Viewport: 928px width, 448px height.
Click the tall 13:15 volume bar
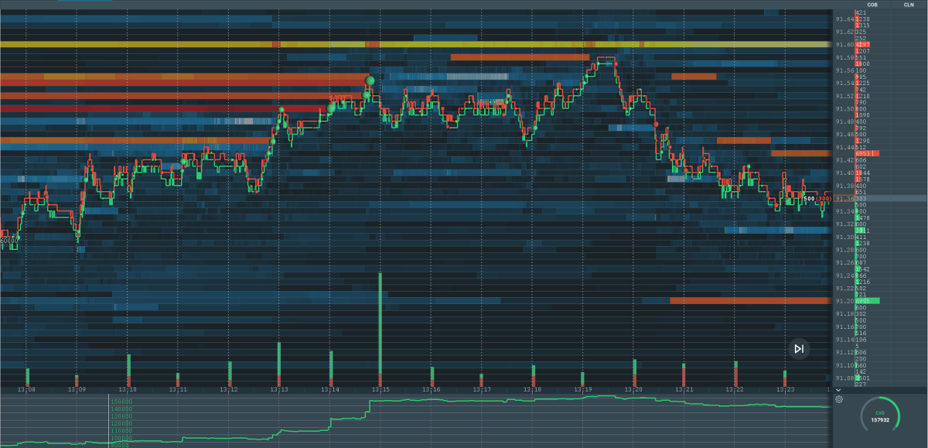(x=380, y=329)
